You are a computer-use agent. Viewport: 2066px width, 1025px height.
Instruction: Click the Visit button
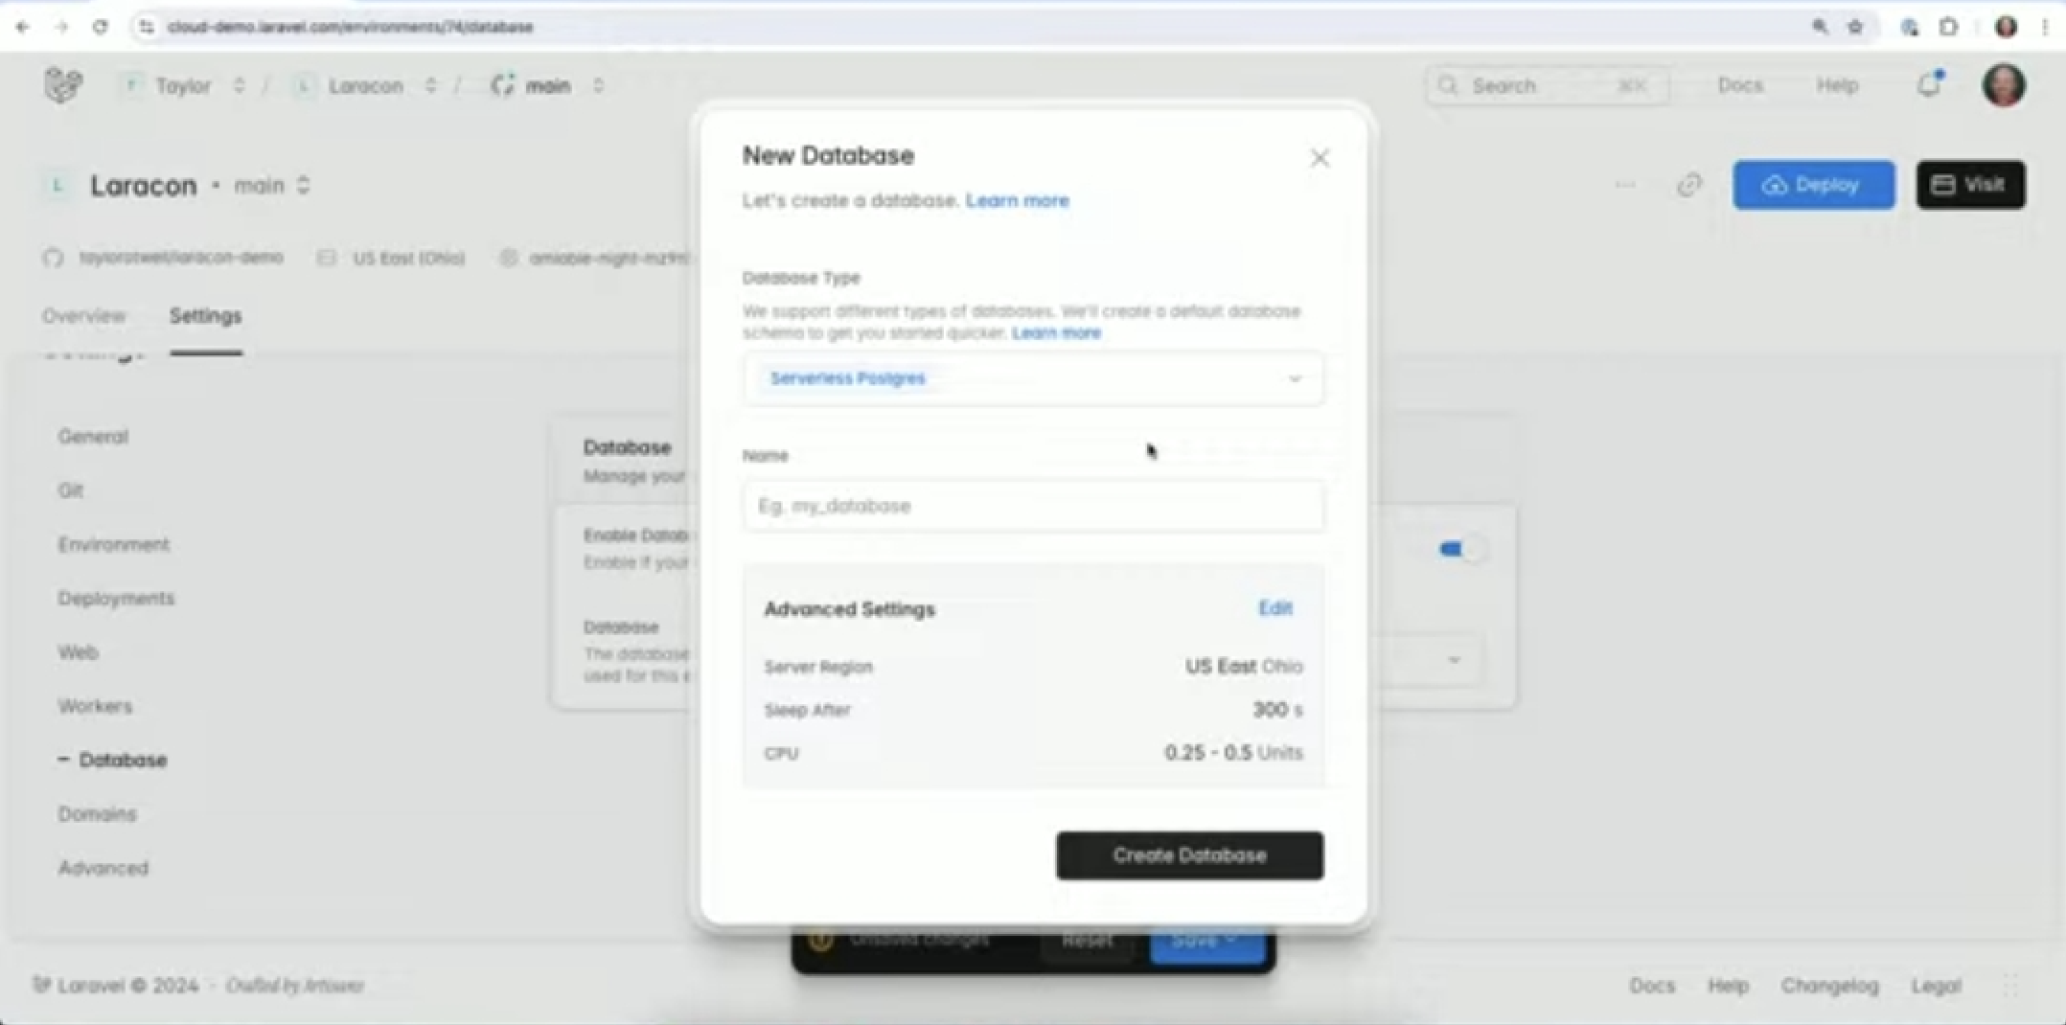(x=1970, y=185)
